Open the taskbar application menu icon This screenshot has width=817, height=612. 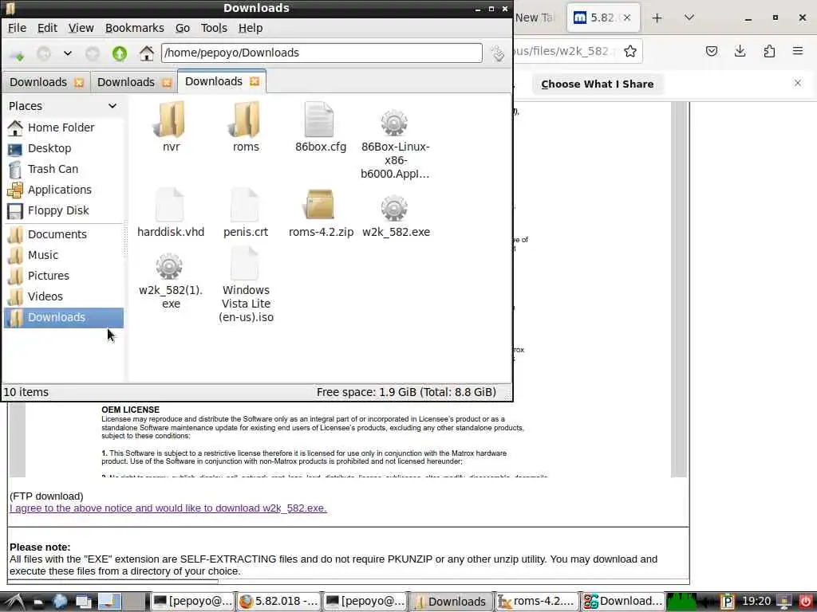pyautogui.click(x=14, y=602)
